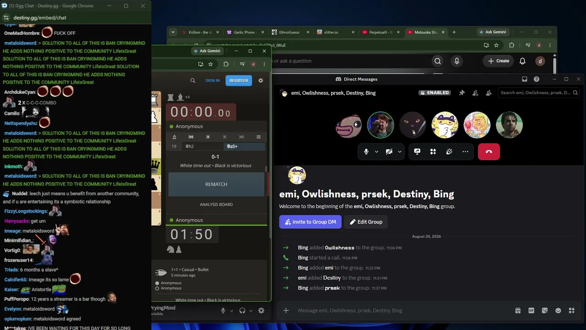Click SIGN IN on lichess

coord(212,80)
